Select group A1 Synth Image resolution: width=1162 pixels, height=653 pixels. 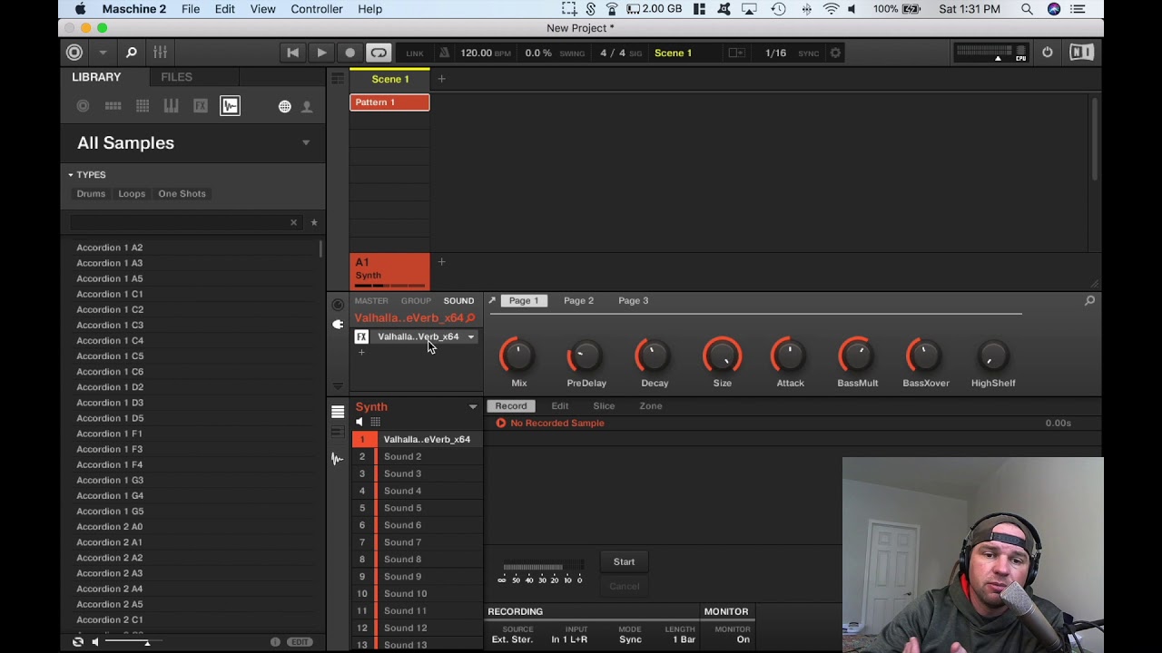[389, 271]
